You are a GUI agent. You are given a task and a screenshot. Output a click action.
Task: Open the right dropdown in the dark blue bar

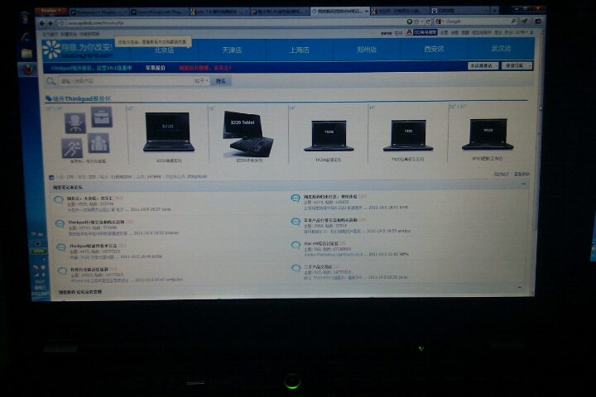(x=517, y=65)
